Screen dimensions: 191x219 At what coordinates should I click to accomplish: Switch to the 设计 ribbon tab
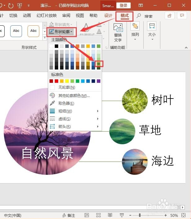click(108, 16)
